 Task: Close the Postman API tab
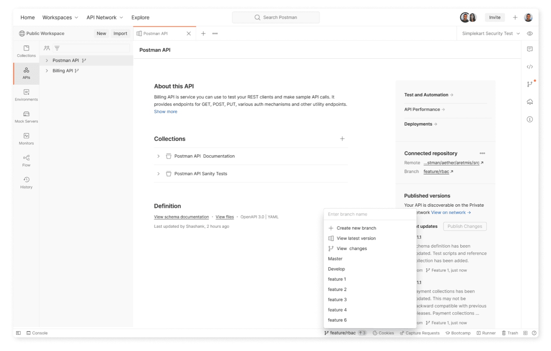(188, 34)
